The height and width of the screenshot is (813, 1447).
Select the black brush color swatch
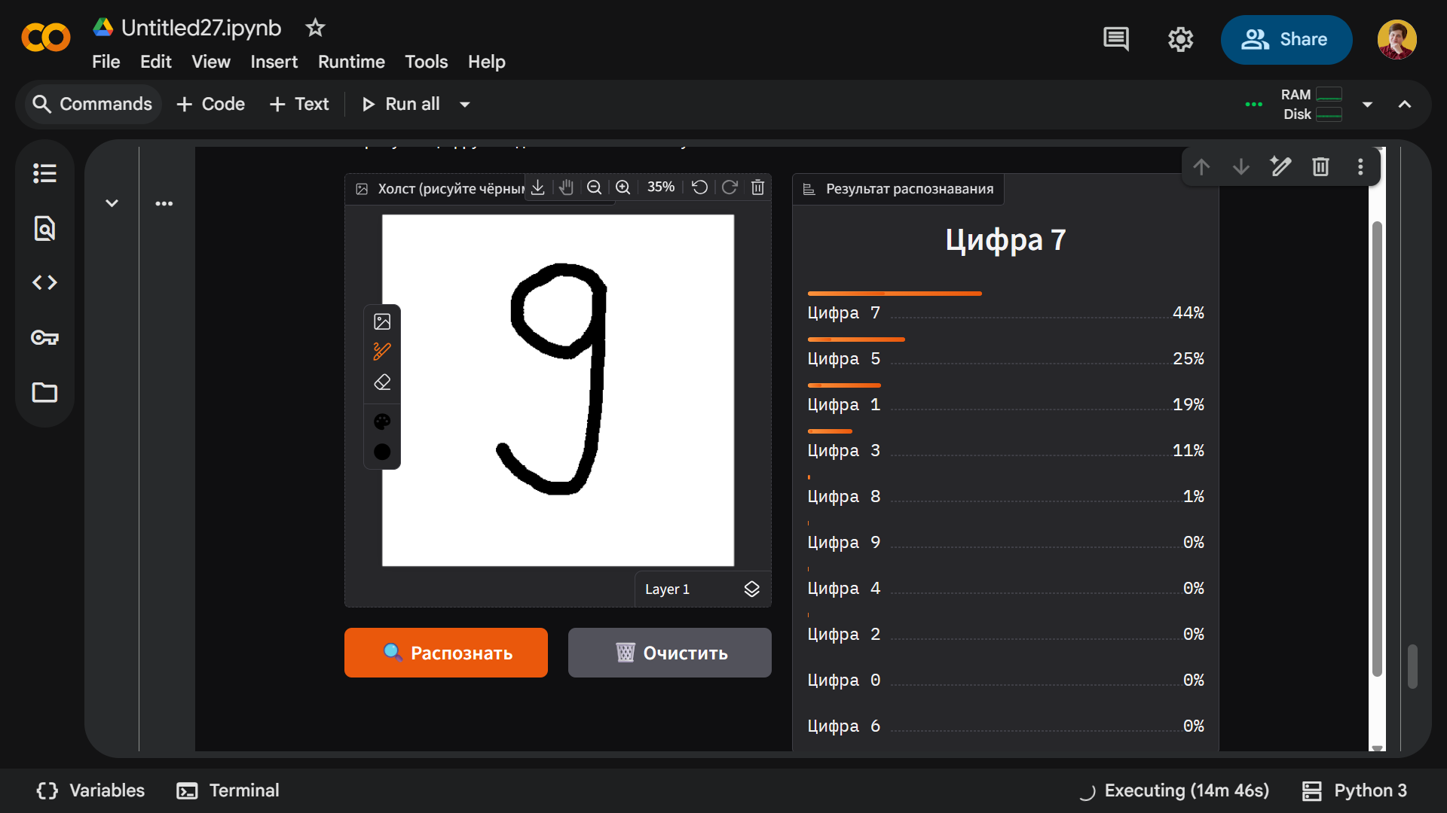point(382,452)
